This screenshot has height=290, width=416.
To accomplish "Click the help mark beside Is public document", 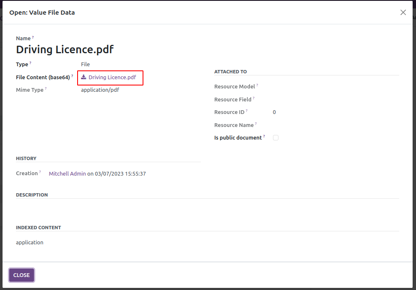I will [x=264, y=137].
